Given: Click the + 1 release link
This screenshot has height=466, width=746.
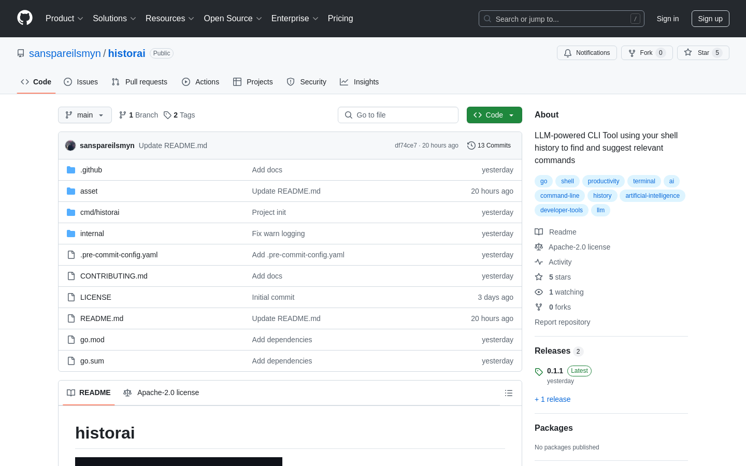Looking at the screenshot, I should [x=552, y=399].
